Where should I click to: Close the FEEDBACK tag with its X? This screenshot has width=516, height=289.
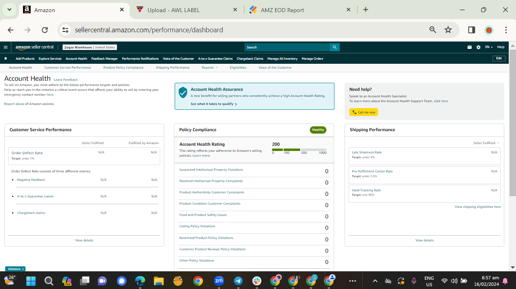[x=23, y=269]
